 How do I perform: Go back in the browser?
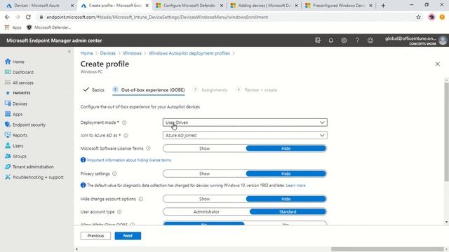tap(7, 17)
